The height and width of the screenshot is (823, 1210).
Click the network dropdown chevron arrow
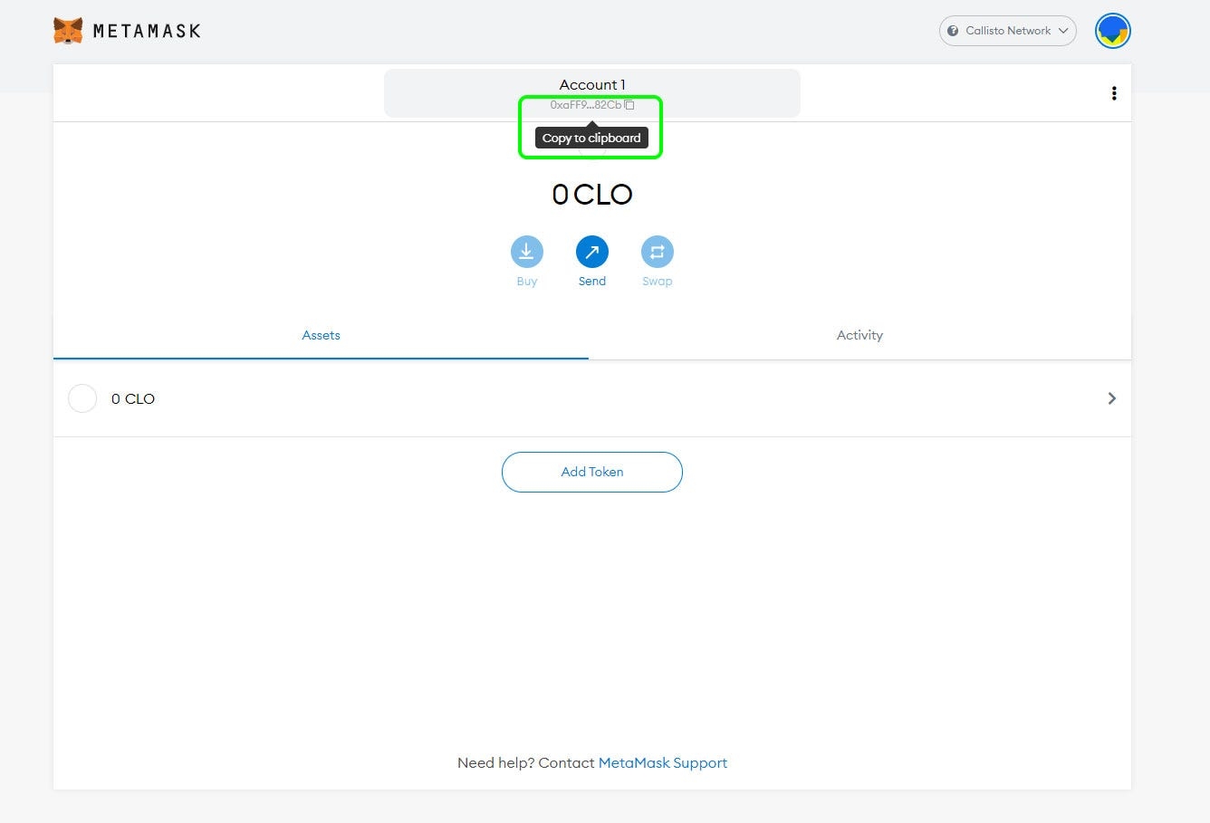coord(1063,31)
